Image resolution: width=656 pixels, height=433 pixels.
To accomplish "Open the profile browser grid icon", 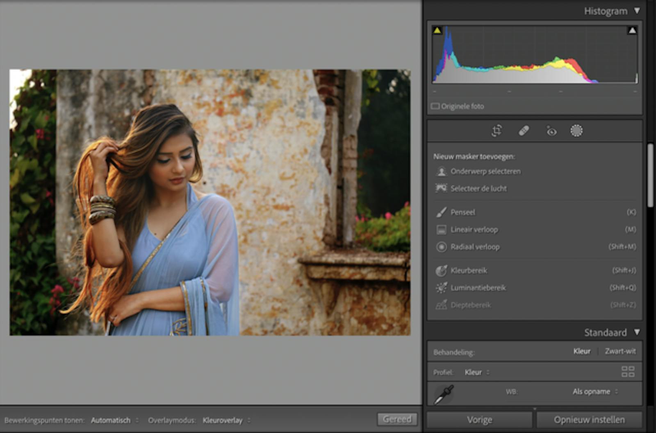I will (628, 372).
